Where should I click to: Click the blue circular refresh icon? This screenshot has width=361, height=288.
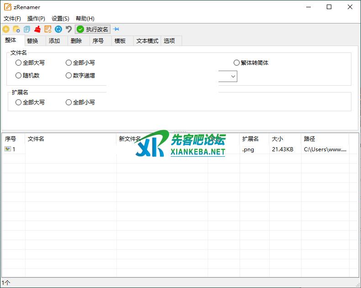58,29
